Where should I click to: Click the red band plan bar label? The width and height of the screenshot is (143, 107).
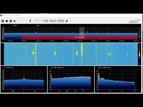click(80, 37)
